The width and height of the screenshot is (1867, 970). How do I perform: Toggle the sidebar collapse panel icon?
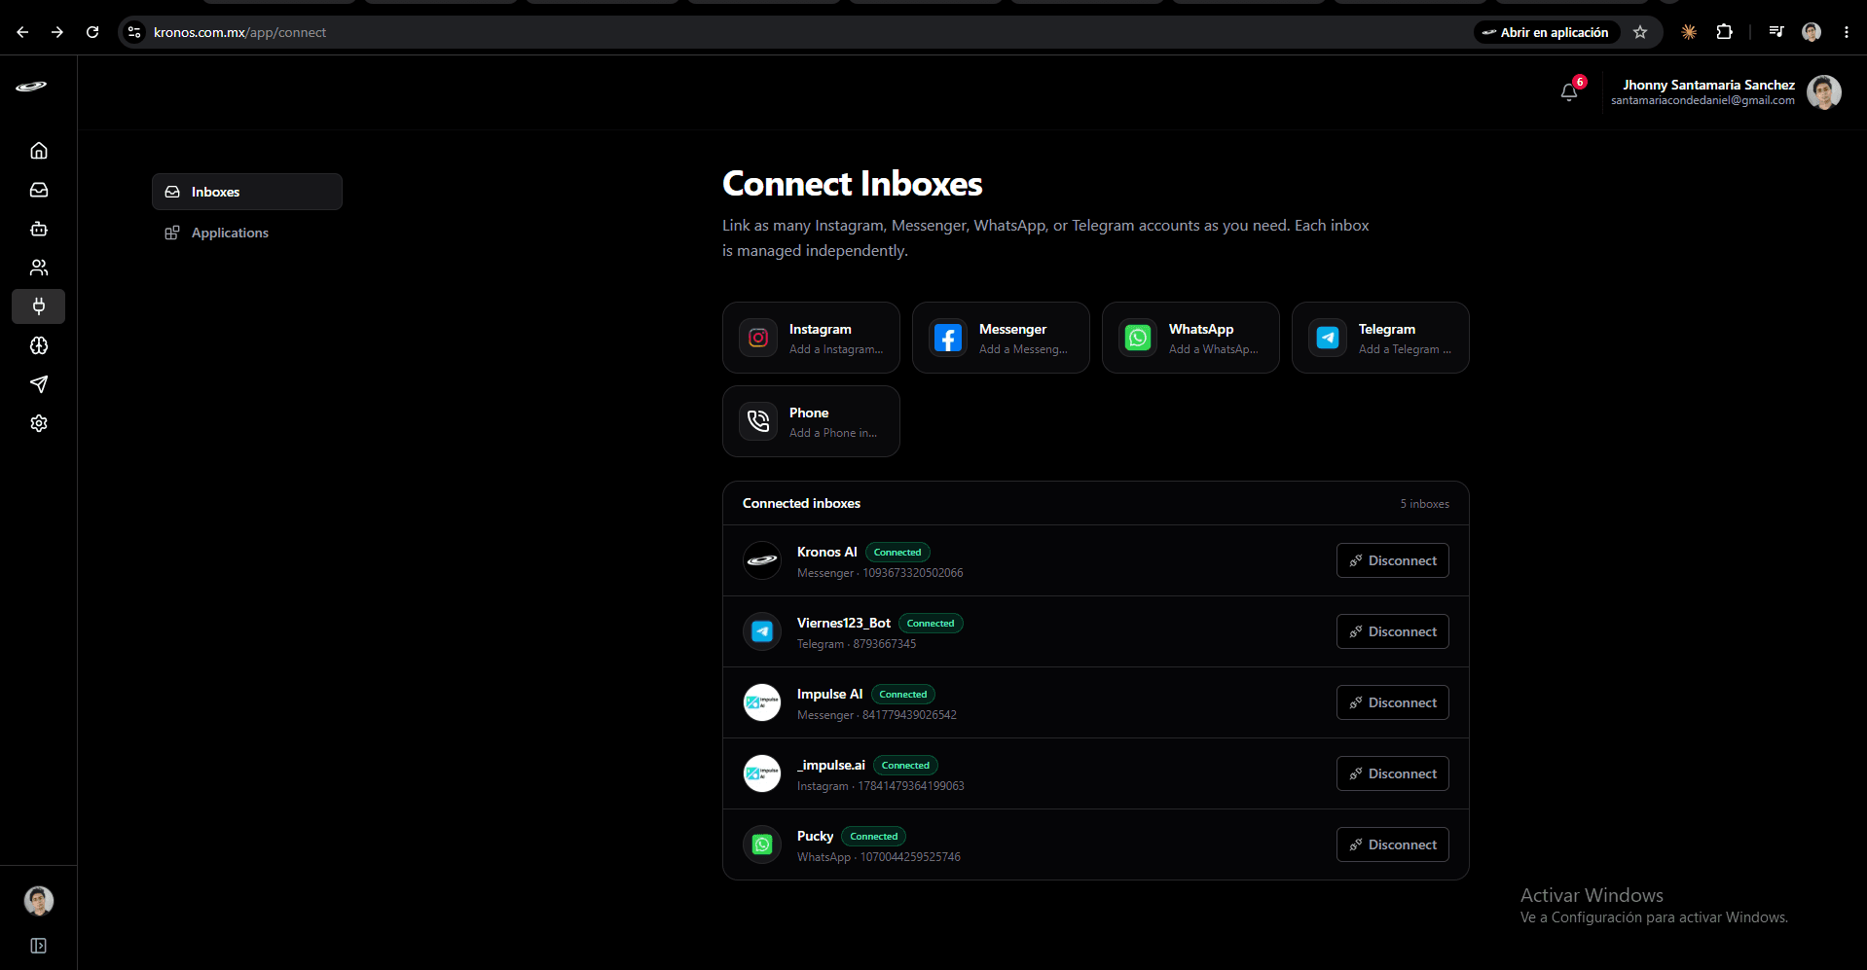[39, 946]
